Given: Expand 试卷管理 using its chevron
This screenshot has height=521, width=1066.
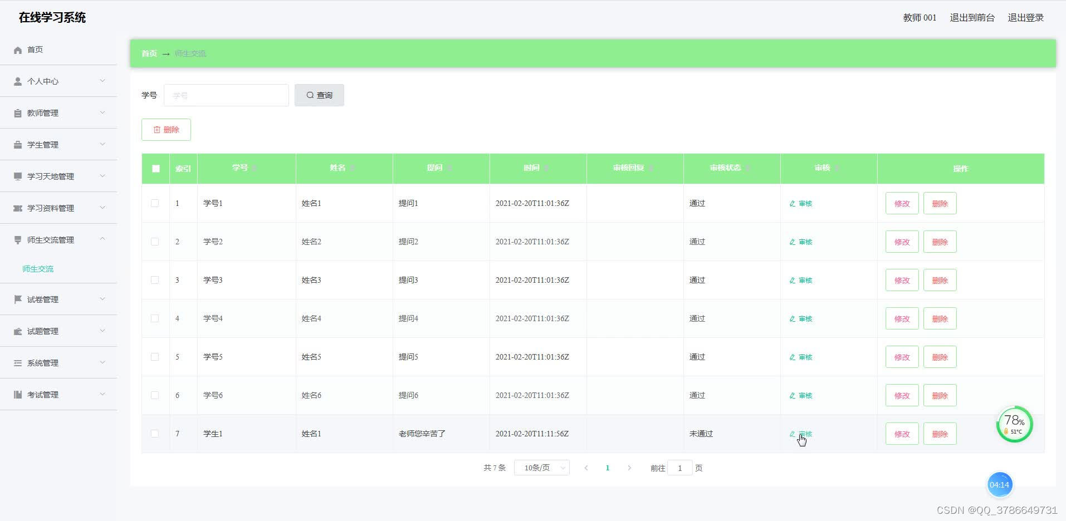Looking at the screenshot, I should [x=102, y=299].
